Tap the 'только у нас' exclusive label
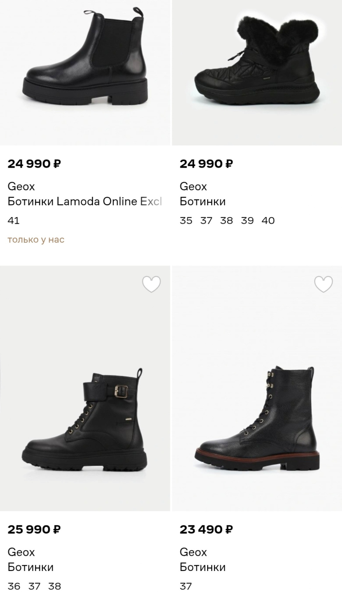342x609 pixels. click(x=36, y=240)
